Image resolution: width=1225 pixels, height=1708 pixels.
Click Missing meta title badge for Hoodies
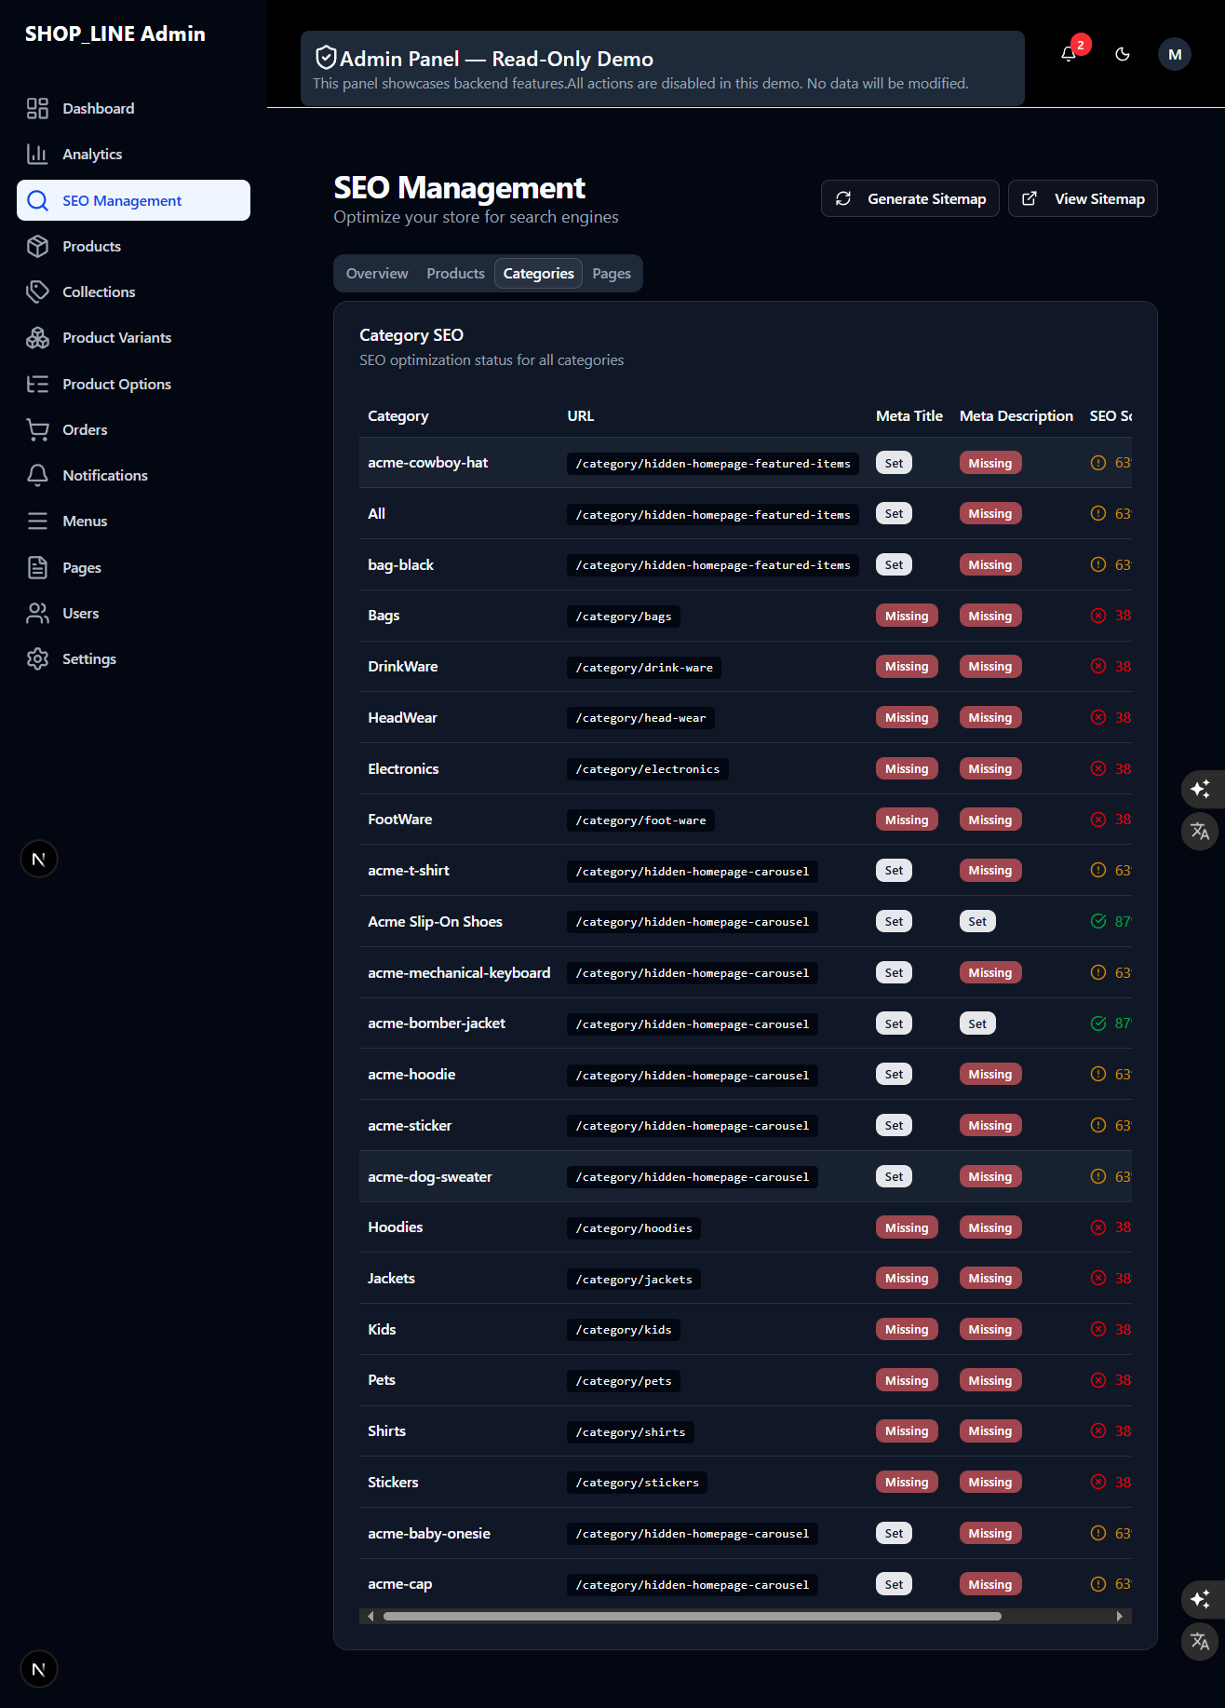click(907, 1228)
